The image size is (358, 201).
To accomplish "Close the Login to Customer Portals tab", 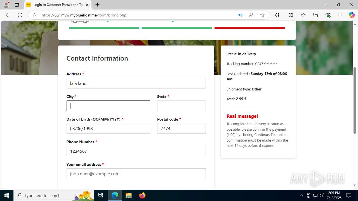I will click(87, 5).
